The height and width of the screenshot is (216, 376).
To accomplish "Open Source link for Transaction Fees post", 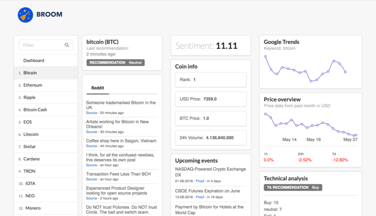I will (x=92, y=179).
